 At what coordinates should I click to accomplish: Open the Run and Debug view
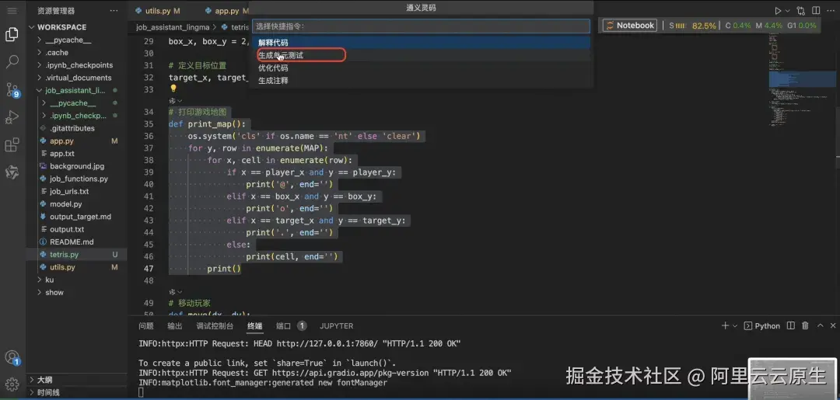point(12,117)
